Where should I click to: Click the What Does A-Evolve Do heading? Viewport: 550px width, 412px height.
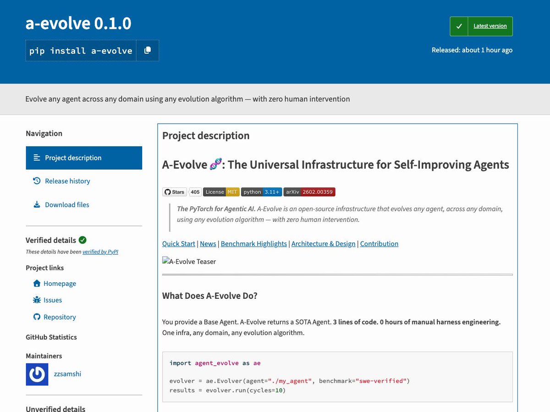210,296
